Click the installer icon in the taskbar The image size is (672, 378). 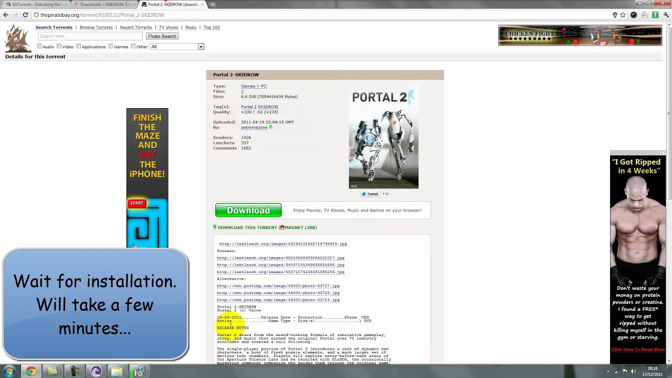(139, 371)
